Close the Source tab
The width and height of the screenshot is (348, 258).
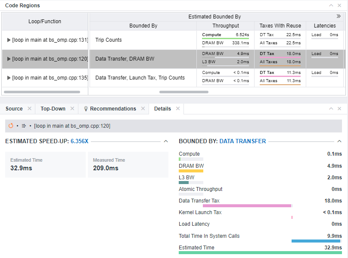(29, 109)
